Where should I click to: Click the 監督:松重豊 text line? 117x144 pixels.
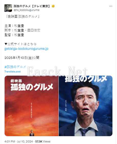pyautogui.click(x=14, y=35)
